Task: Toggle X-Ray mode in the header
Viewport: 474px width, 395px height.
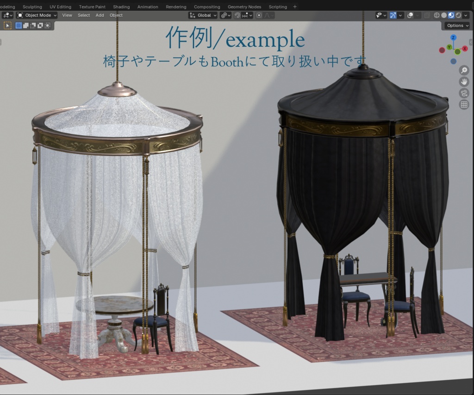Action: [x=427, y=15]
